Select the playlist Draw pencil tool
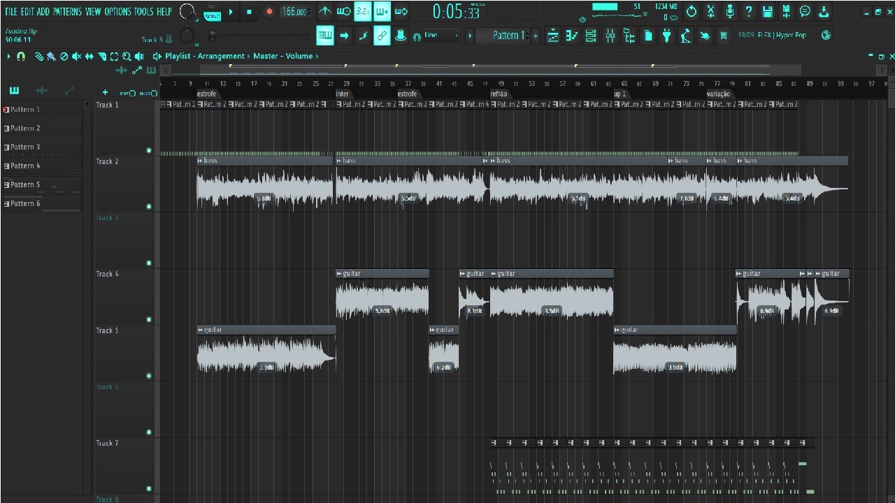The width and height of the screenshot is (895, 503). pos(40,57)
